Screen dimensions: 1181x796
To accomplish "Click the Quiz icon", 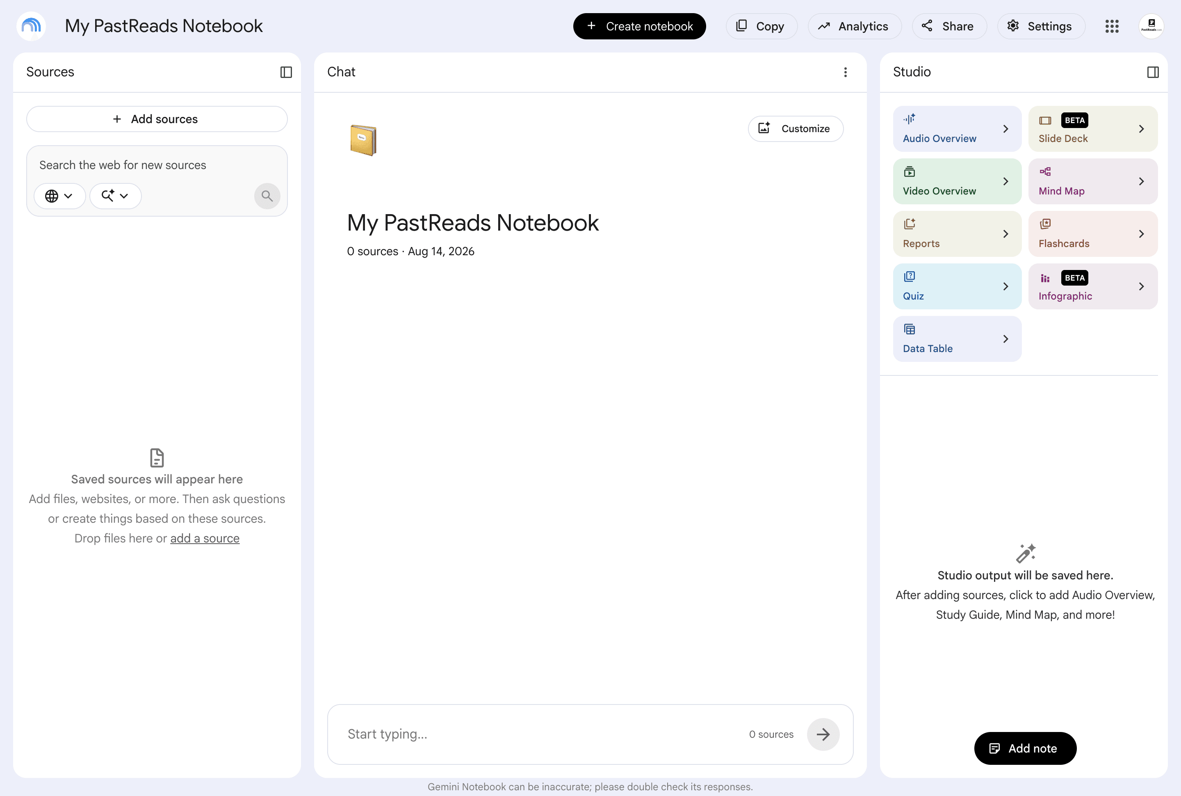I will coord(909,277).
